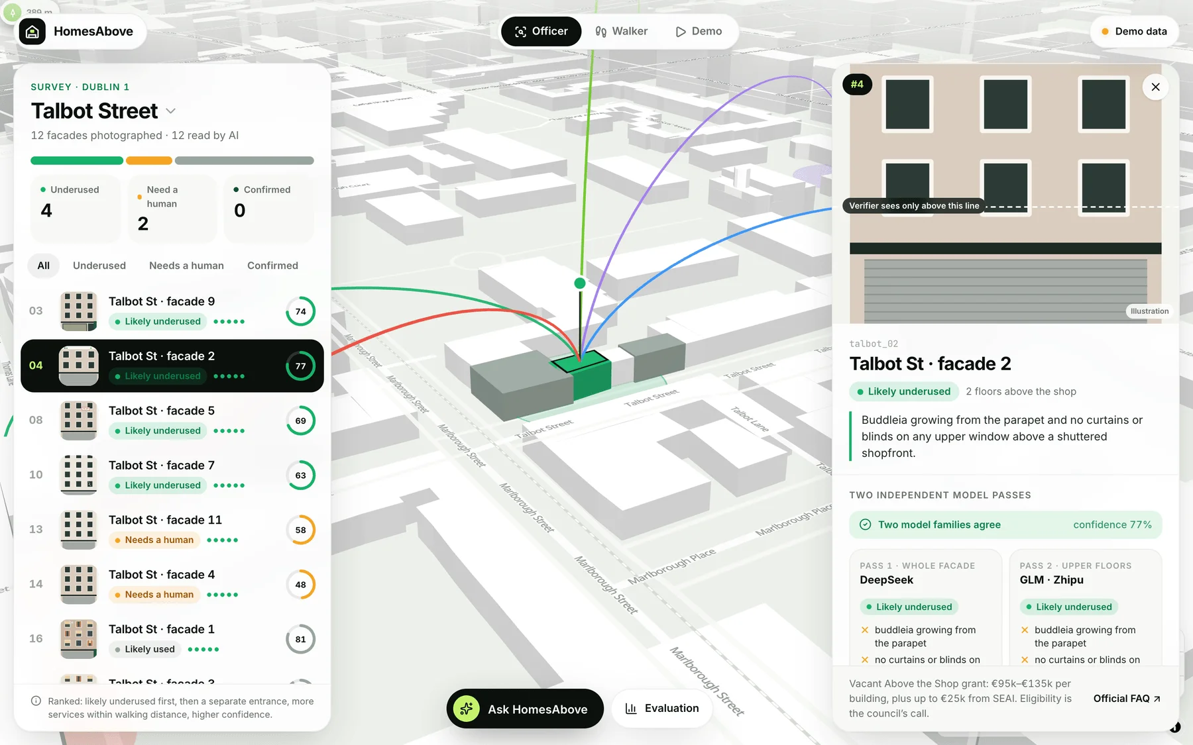The image size is (1193, 745).
Task: Click the Confirmed count card
Action: (x=269, y=209)
